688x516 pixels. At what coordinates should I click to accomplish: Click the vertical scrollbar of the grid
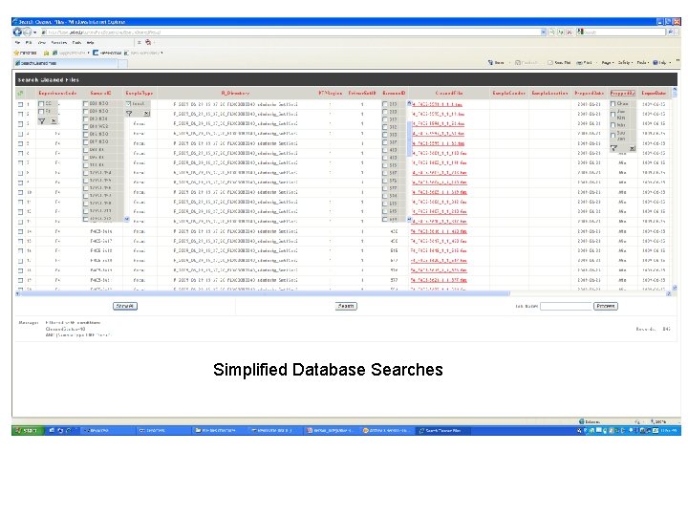pyautogui.click(x=675, y=188)
